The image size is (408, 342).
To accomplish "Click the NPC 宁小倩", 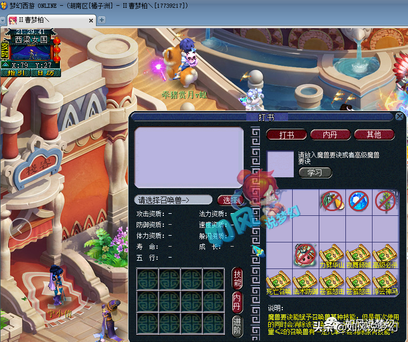I will pos(57,286).
